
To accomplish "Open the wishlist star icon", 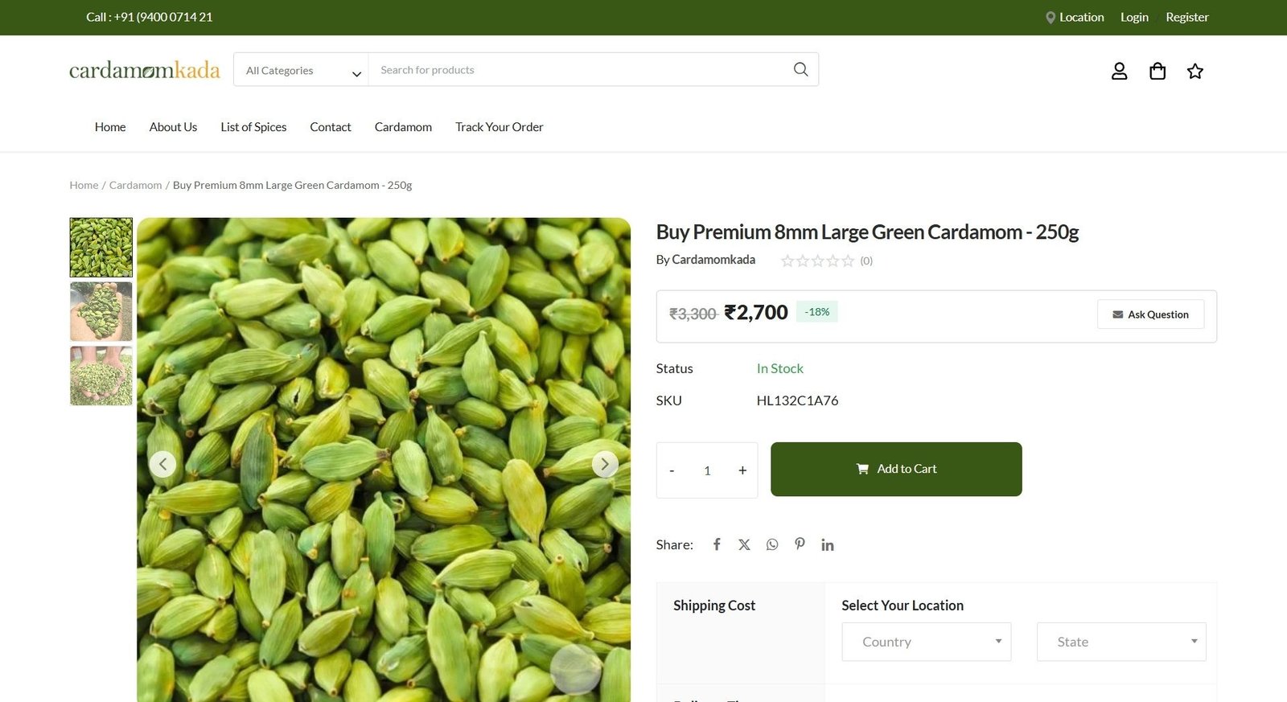I will 1195,72.
